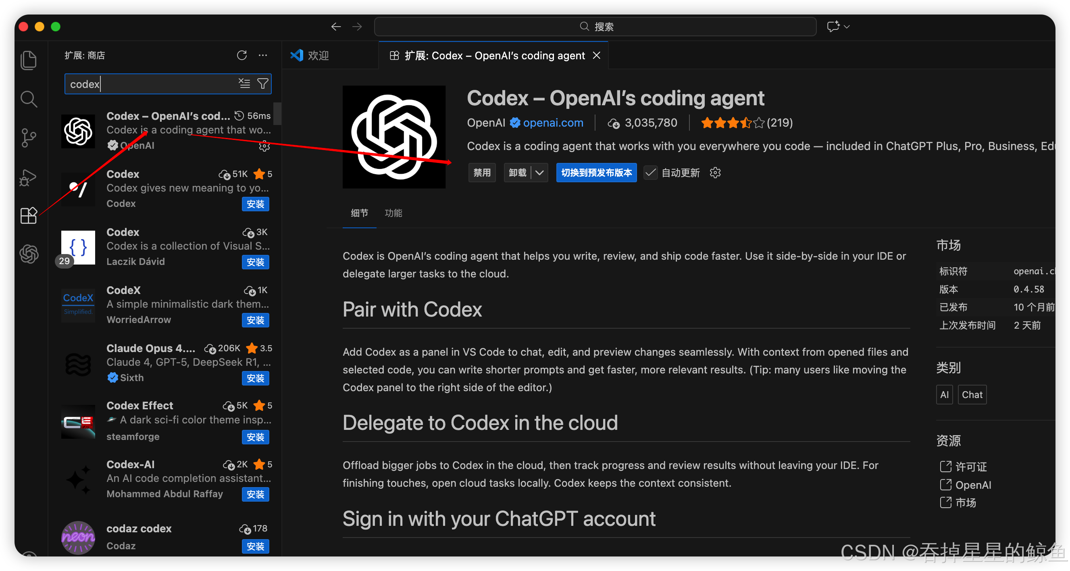The height and width of the screenshot is (571, 1070).
Task: Open manage gear for Codex OpenAI list item
Action: (x=264, y=146)
